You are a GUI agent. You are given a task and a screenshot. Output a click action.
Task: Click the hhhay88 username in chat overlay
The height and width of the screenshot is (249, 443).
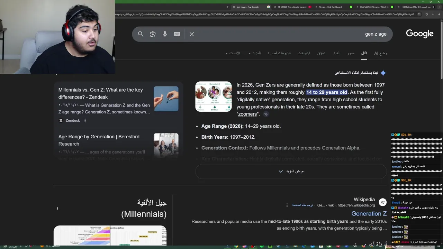click(x=404, y=217)
